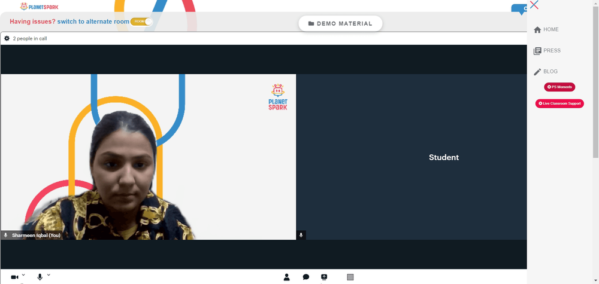Viewport: 599px width, 284px height.
Task: Click Sharmeen Iqbal's video tile
Action: 148,157
